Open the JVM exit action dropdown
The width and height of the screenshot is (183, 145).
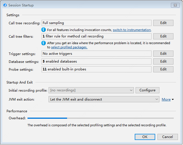[104, 99]
